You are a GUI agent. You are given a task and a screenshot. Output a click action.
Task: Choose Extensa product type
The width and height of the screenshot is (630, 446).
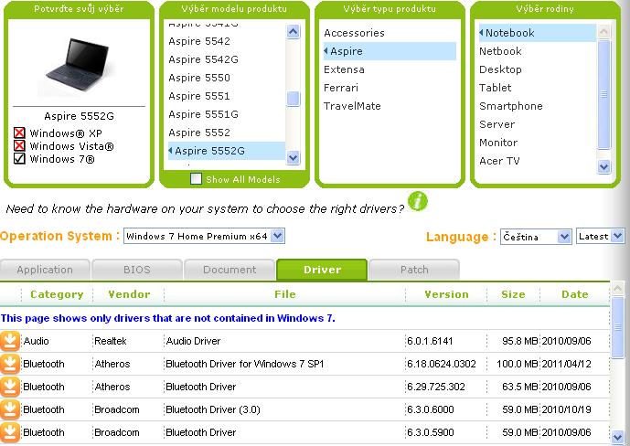click(x=344, y=69)
